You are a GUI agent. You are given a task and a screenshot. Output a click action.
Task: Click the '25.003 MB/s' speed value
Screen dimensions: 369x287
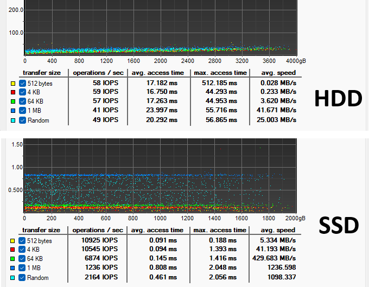pos(276,120)
